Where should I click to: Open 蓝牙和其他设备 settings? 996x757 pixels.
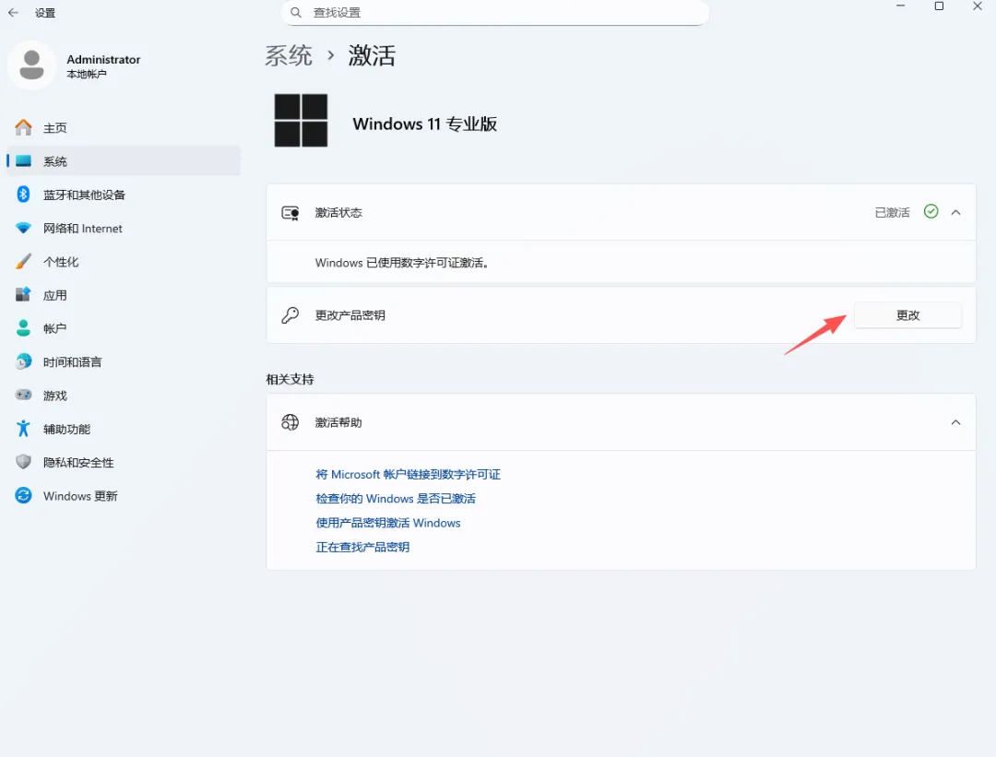point(124,195)
